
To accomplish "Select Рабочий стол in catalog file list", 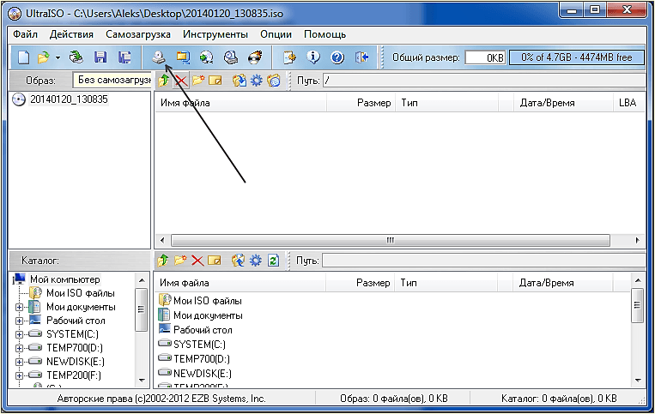I will (x=203, y=330).
